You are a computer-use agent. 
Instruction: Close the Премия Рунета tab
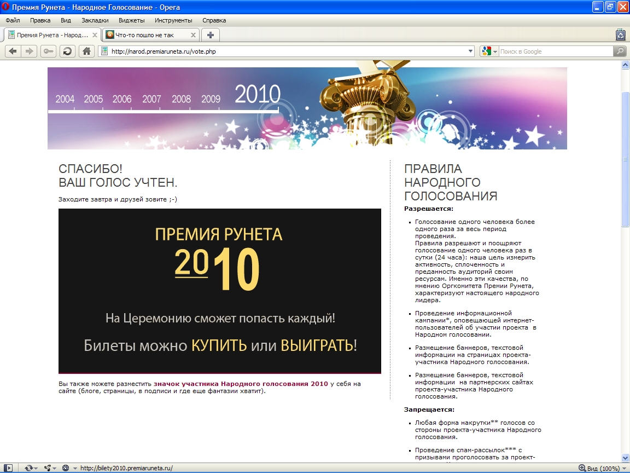pyautogui.click(x=95, y=35)
